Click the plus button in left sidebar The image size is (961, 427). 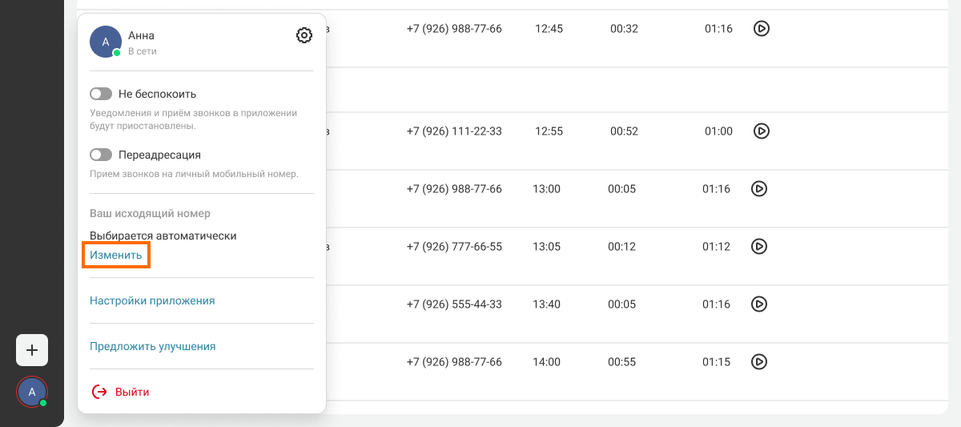[x=32, y=350]
